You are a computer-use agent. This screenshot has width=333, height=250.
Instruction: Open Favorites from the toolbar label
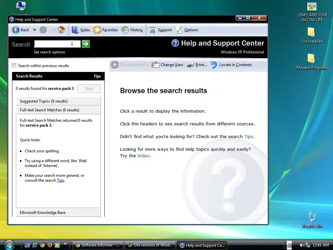(110, 30)
